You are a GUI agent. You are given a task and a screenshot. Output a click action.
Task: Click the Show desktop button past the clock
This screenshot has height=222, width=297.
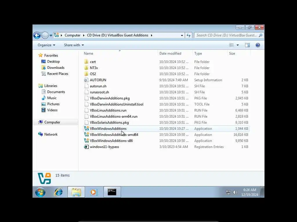(262, 192)
